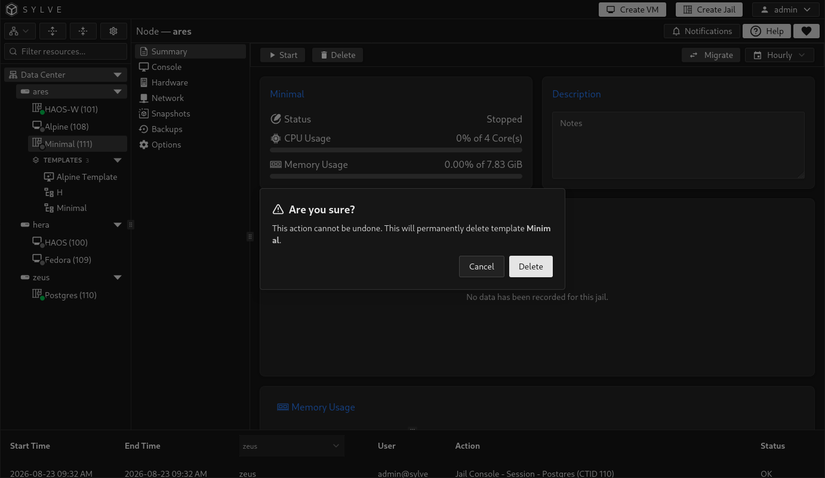The width and height of the screenshot is (825, 478).
Task: Click the collapse-all tree icon button
Action: 83,31
